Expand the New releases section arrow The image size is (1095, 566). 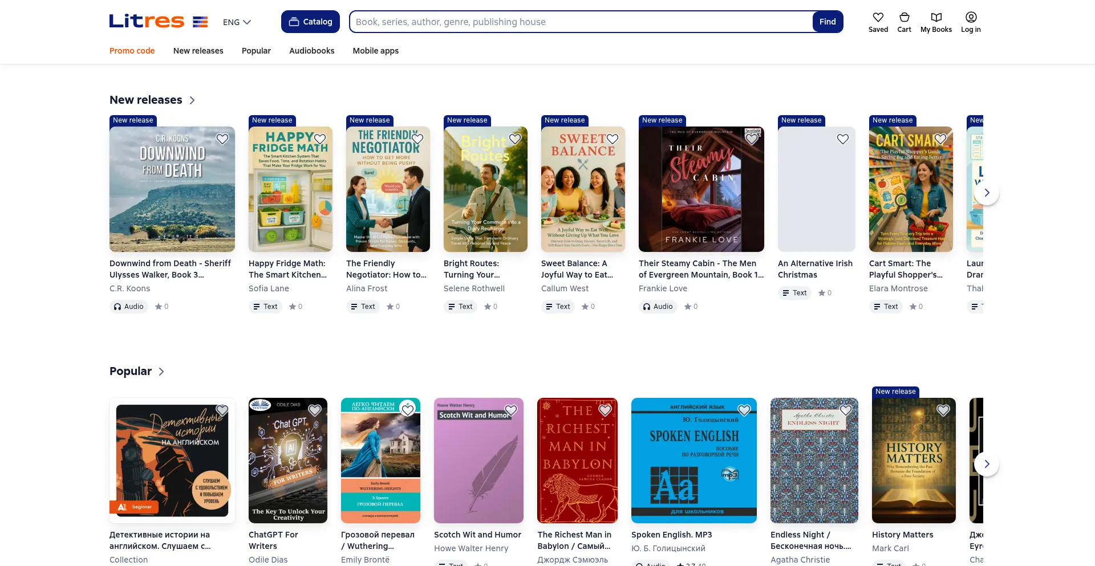(x=192, y=100)
